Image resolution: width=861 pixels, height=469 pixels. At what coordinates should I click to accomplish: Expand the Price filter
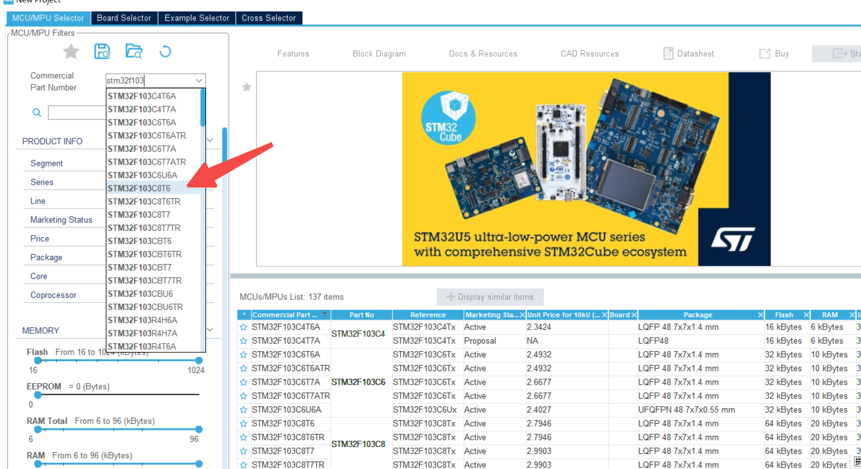(x=40, y=239)
